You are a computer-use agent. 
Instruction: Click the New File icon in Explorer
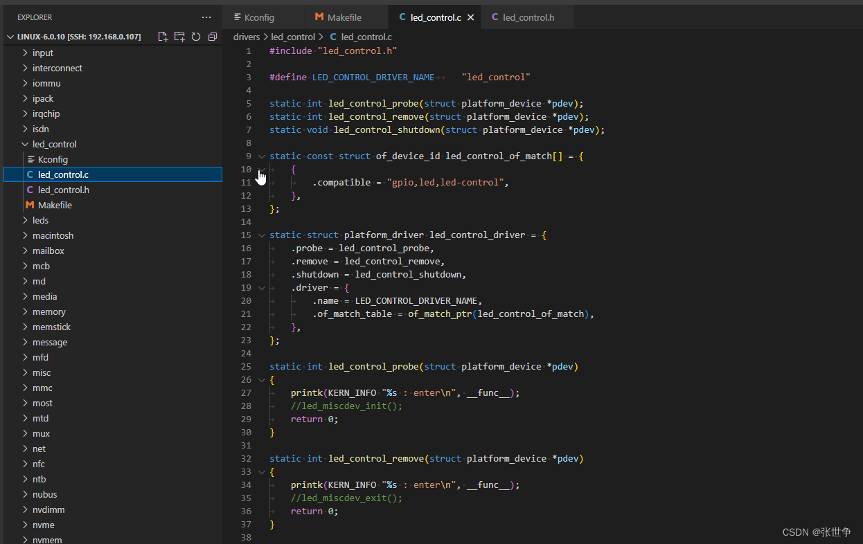pos(163,37)
